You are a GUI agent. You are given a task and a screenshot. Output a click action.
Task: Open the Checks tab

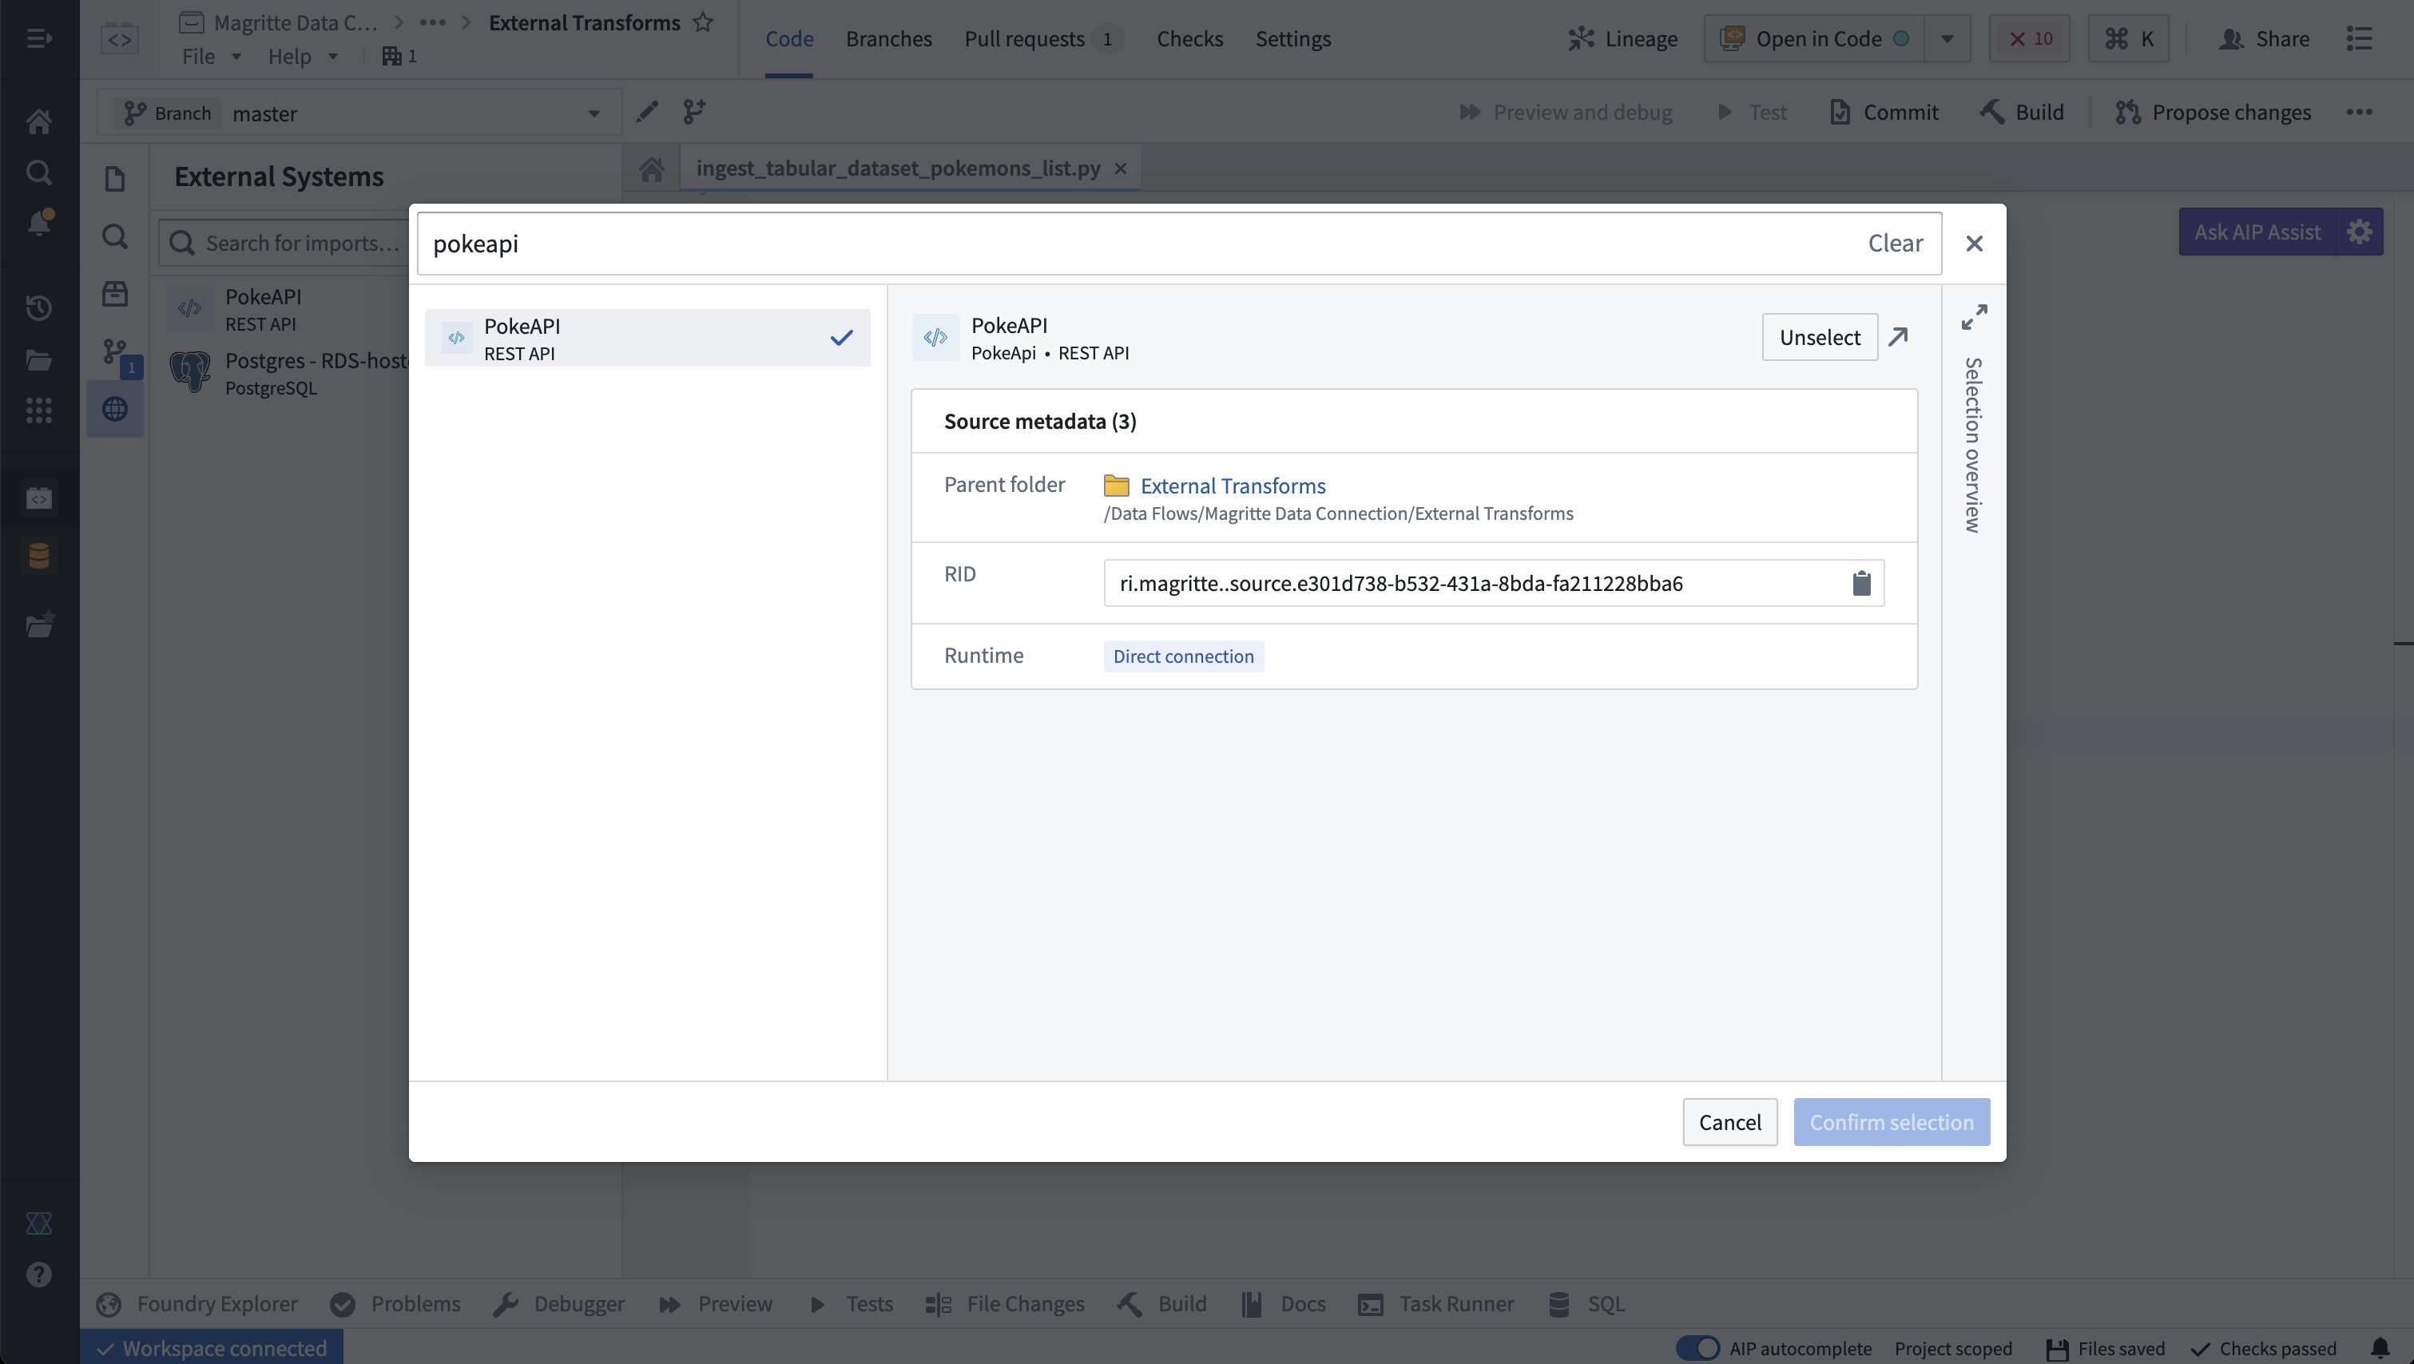click(x=1189, y=38)
